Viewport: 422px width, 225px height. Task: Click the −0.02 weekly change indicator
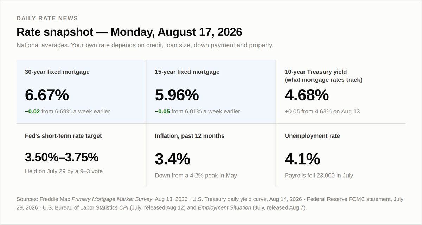[32, 112]
